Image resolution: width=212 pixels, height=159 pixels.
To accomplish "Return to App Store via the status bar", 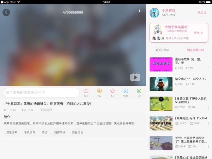I will (x=8, y=2).
